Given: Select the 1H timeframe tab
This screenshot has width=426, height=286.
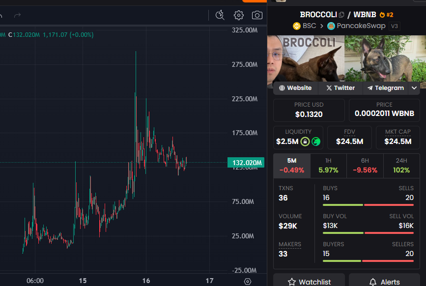Looking at the screenshot, I should point(328,166).
